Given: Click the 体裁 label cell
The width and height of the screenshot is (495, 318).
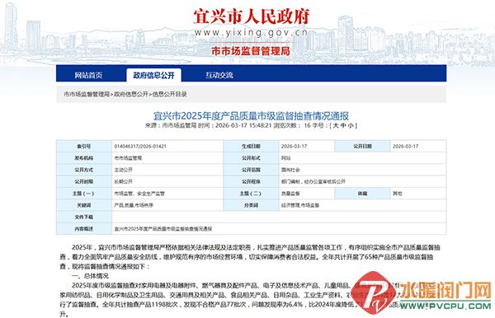Looking at the screenshot, I should click(x=362, y=194).
